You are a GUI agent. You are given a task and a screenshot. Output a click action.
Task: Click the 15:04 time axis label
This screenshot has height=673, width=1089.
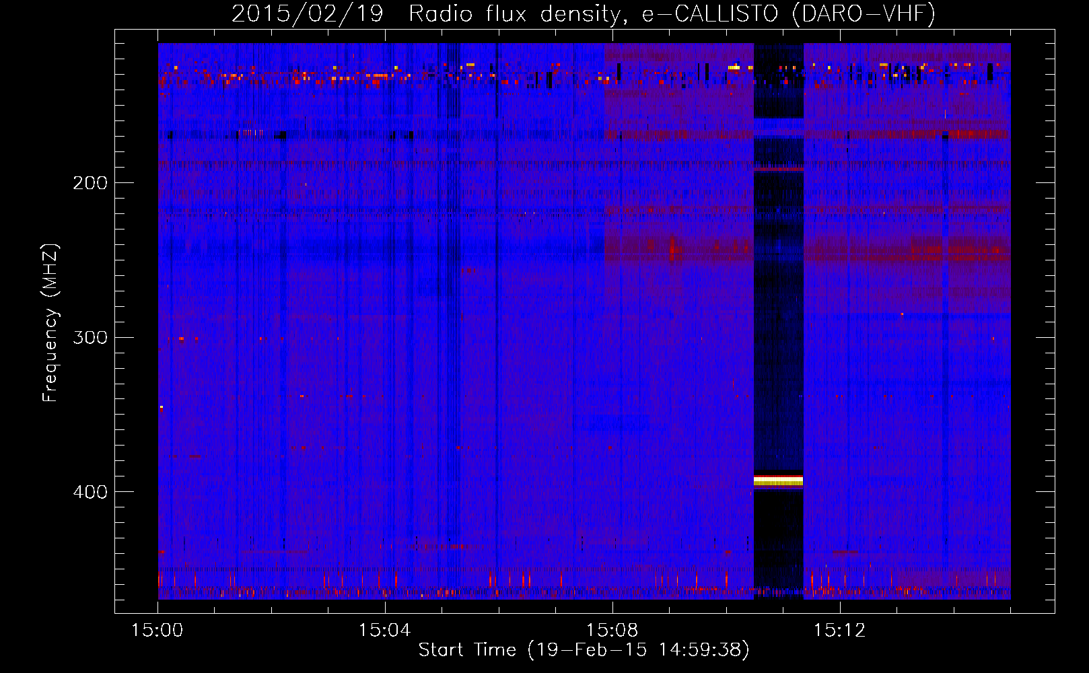[x=384, y=631]
